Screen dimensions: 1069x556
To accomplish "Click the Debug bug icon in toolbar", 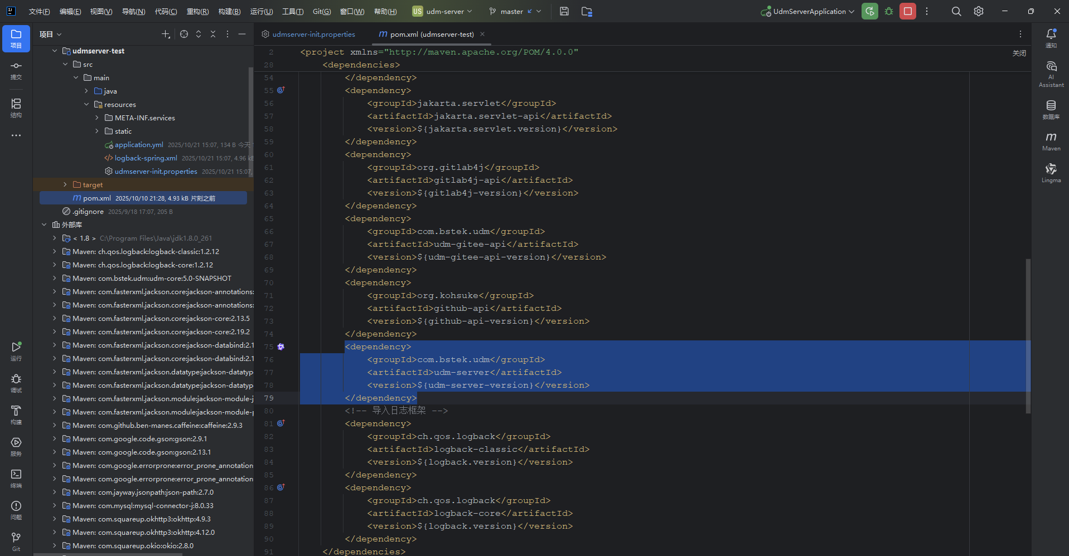I will (x=889, y=11).
